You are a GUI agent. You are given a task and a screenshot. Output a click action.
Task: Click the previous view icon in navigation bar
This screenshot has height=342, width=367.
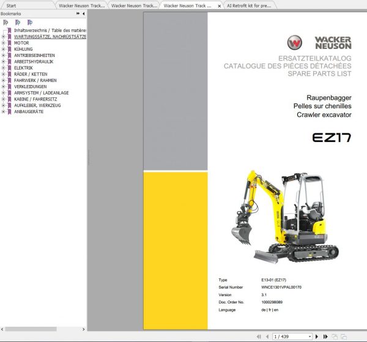pyautogui.click(x=335, y=336)
